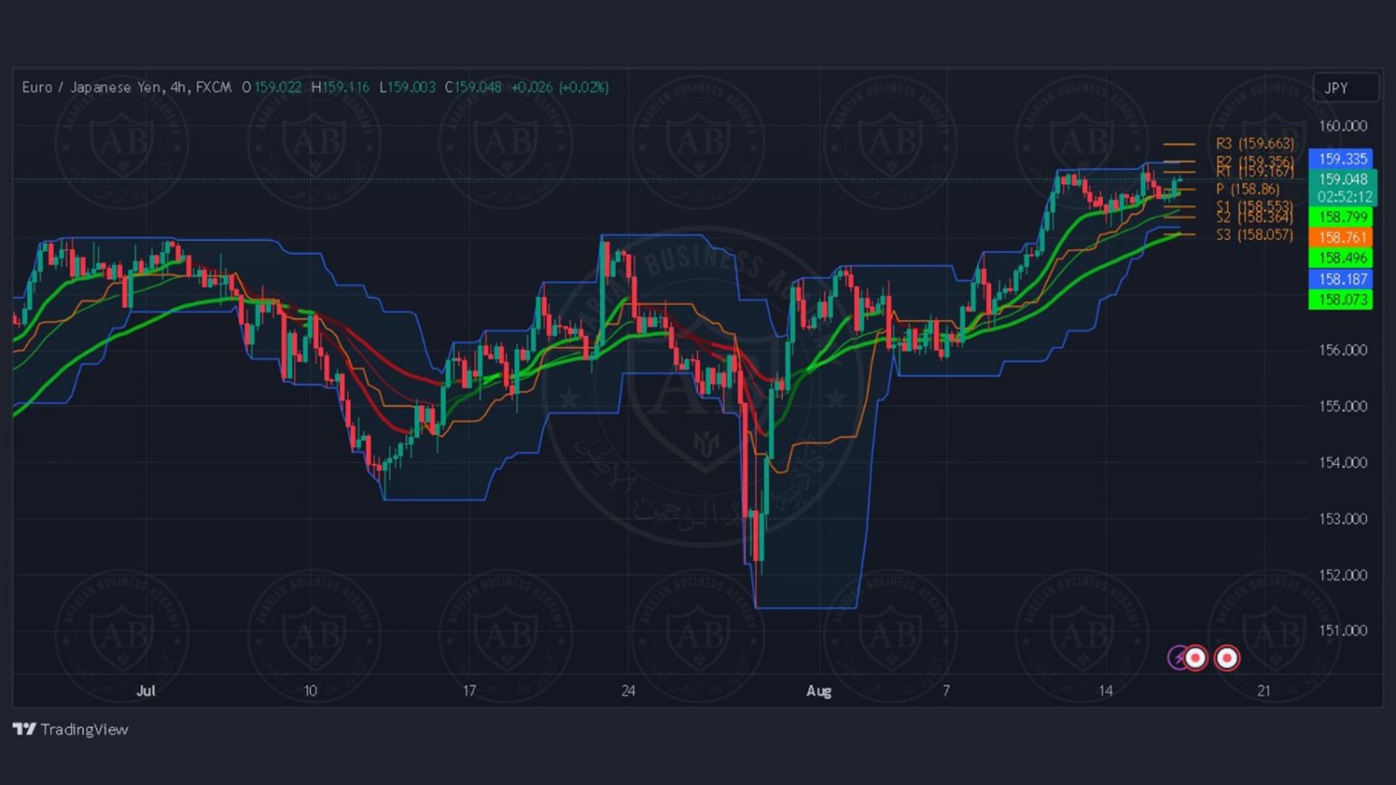1396x785 pixels.
Task: Click the blue 159.335 price label
Action: pos(1342,159)
